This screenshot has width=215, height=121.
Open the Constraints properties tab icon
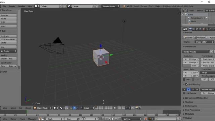point(207,29)
